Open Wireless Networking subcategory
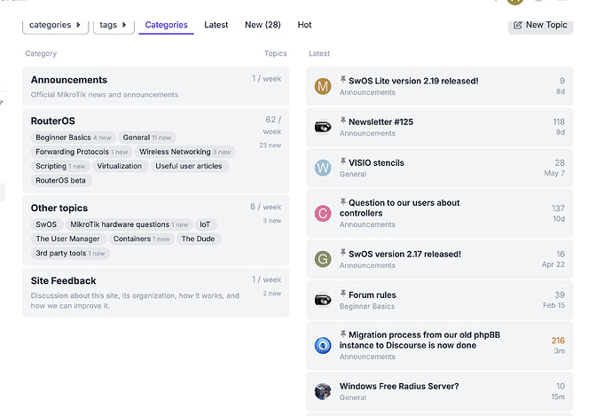This screenshot has width=612, height=416. 185,152
